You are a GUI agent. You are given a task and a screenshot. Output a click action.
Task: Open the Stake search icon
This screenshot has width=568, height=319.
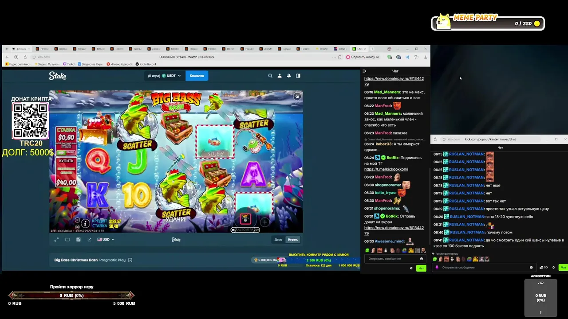coord(270,76)
